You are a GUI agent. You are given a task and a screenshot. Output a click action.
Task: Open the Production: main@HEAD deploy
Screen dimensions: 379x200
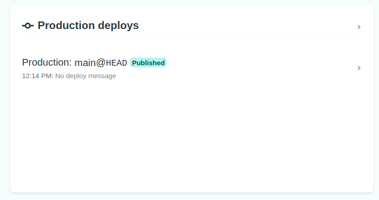(74, 63)
